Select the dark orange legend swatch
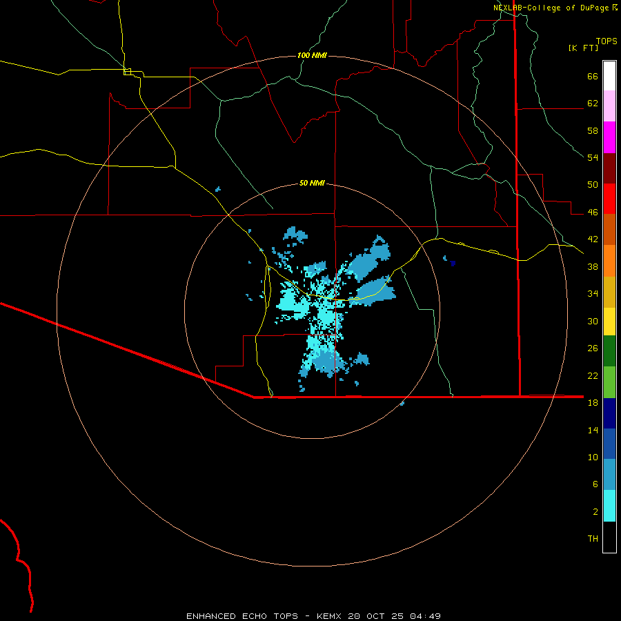This screenshot has height=621, width=621. click(609, 229)
